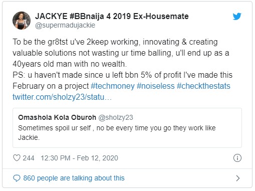Open the #techmoney hashtag
The width and height of the screenshot is (255, 191).
point(113,86)
